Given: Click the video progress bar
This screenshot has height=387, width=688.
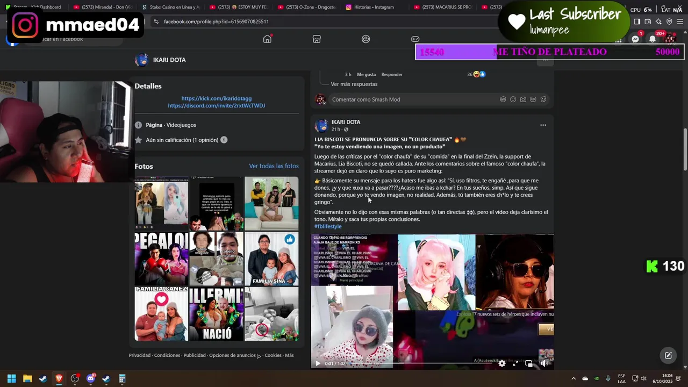Looking at the screenshot, I should (422, 363).
